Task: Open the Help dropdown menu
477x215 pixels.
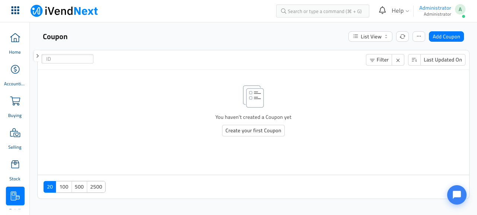Action: tap(400, 11)
